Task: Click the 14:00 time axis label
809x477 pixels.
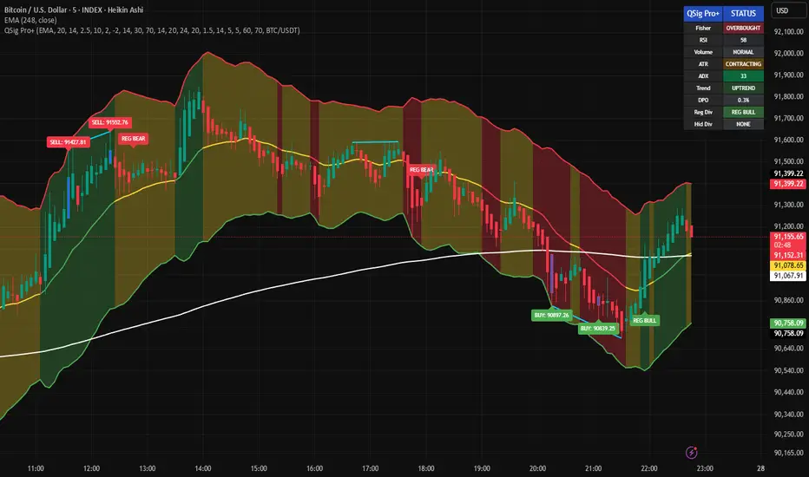Action: coord(203,468)
